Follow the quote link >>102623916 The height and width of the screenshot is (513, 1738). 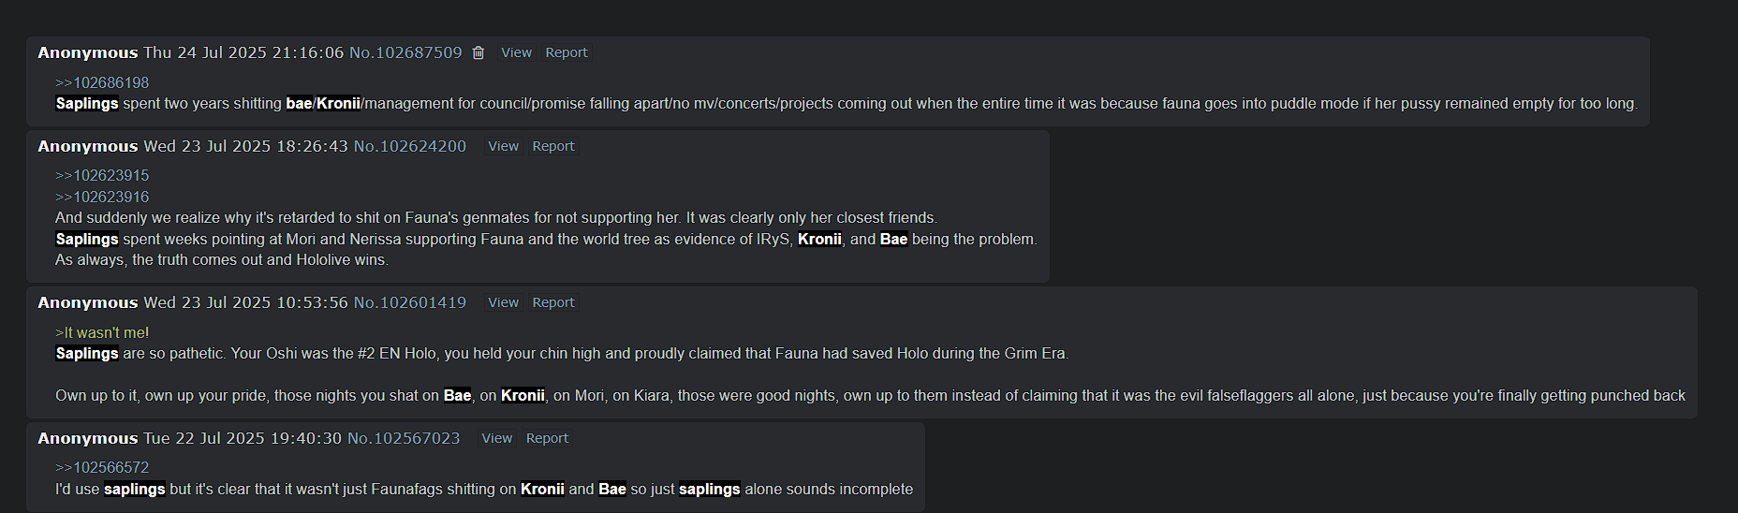coord(102,198)
